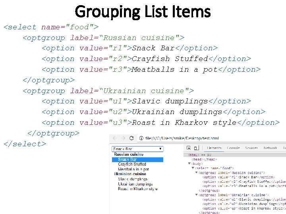Reload the test.html page
The image size is (286, 214).
pos(131,138)
